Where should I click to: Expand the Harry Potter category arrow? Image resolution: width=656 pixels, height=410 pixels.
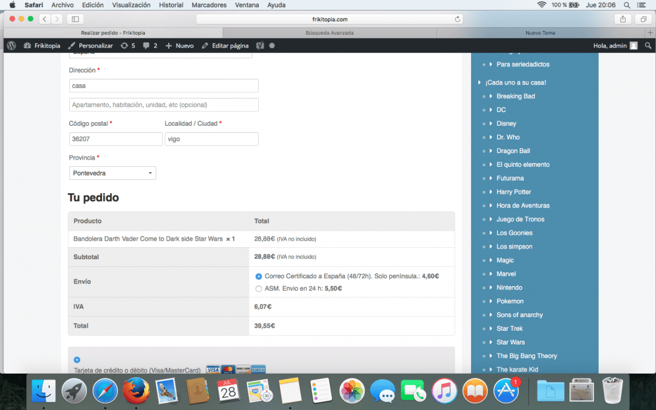[491, 192]
